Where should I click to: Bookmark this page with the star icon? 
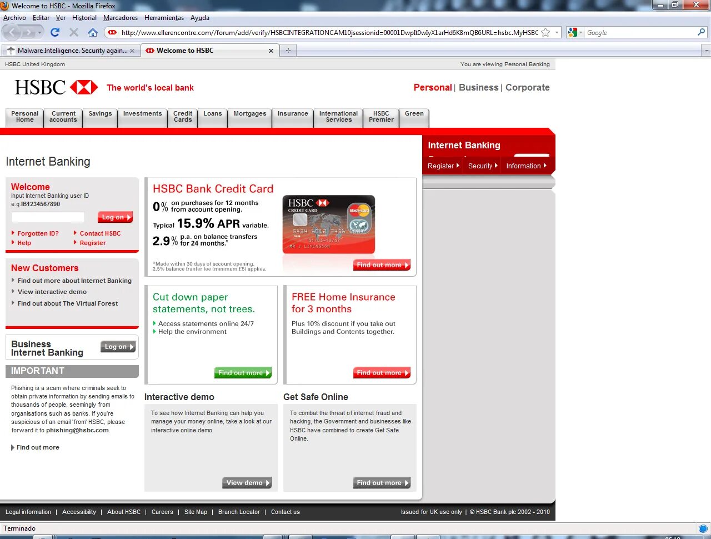point(545,32)
